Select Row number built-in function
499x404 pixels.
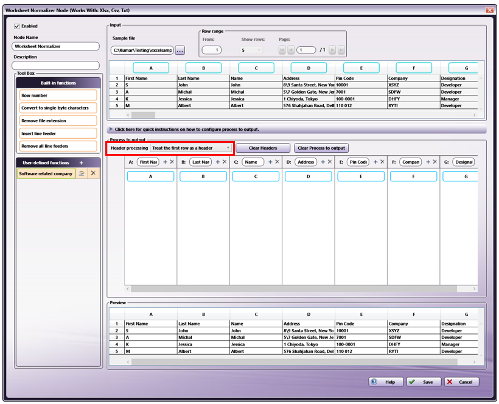[x=58, y=95]
